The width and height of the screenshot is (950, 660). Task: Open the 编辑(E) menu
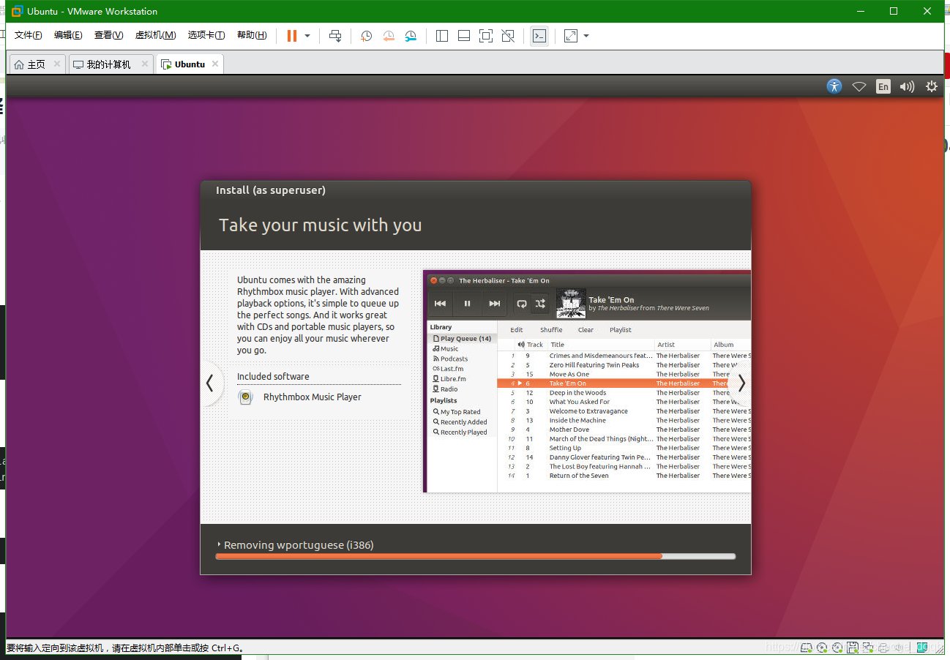tap(68, 35)
